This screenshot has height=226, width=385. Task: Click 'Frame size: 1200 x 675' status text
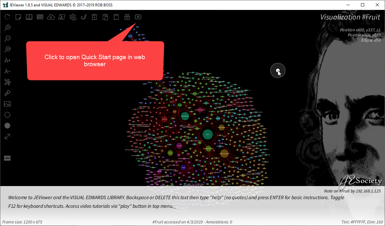click(22, 222)
